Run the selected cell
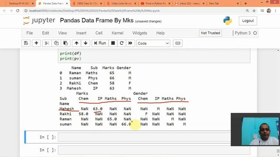This screenshot has height=157, width=280. coord(100,43)
